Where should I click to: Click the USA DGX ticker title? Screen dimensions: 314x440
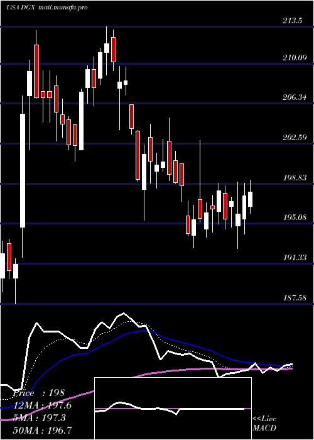(x=21, y=8)
